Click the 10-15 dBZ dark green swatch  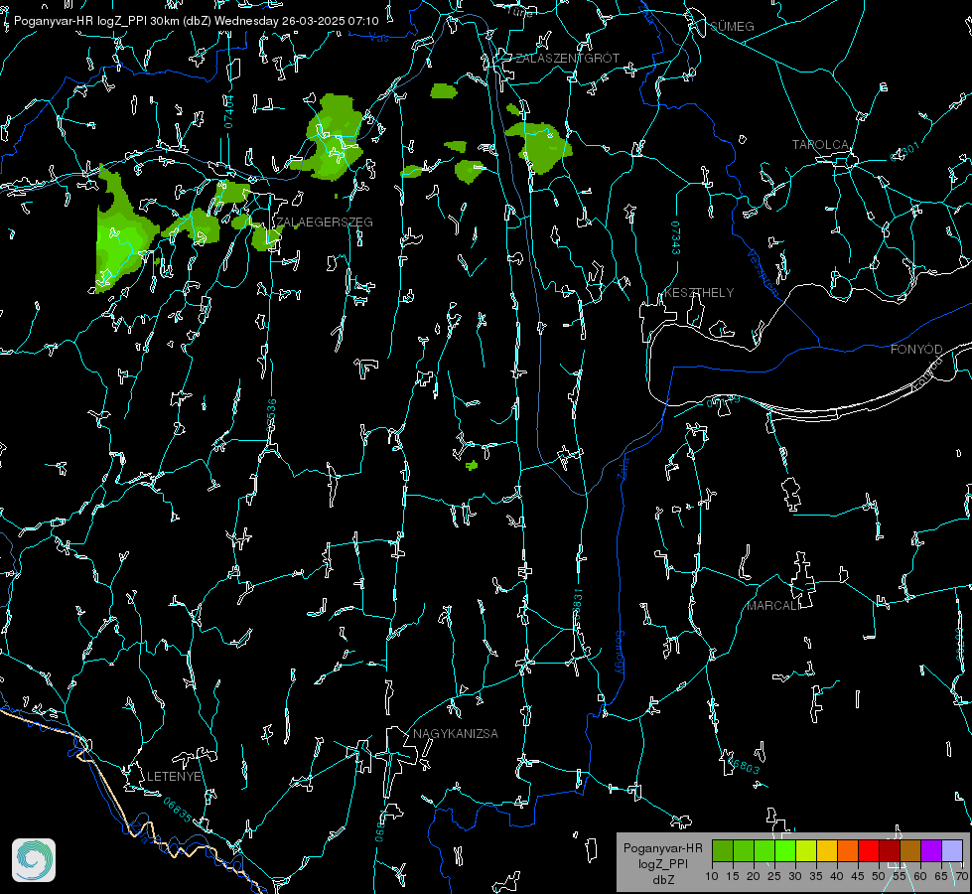tap(722, 850)
